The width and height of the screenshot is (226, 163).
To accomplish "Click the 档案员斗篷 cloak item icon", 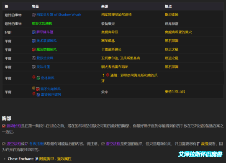I will [x=34, y=15].
